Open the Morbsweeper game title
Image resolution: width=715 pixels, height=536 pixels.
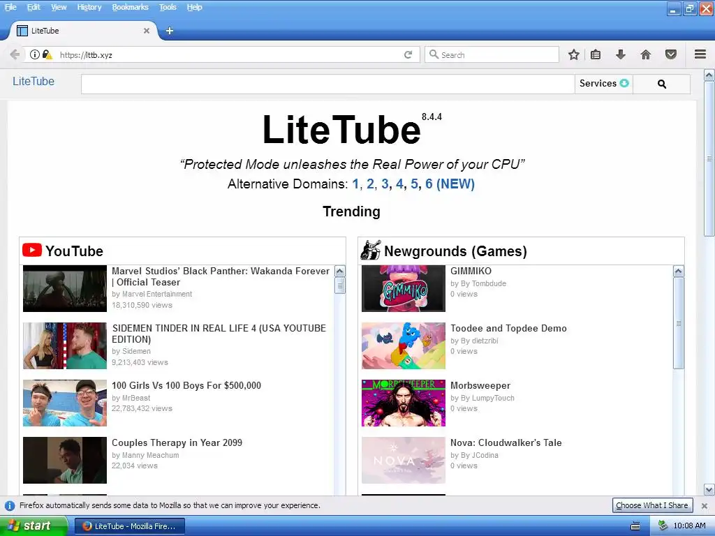point(480,385)
